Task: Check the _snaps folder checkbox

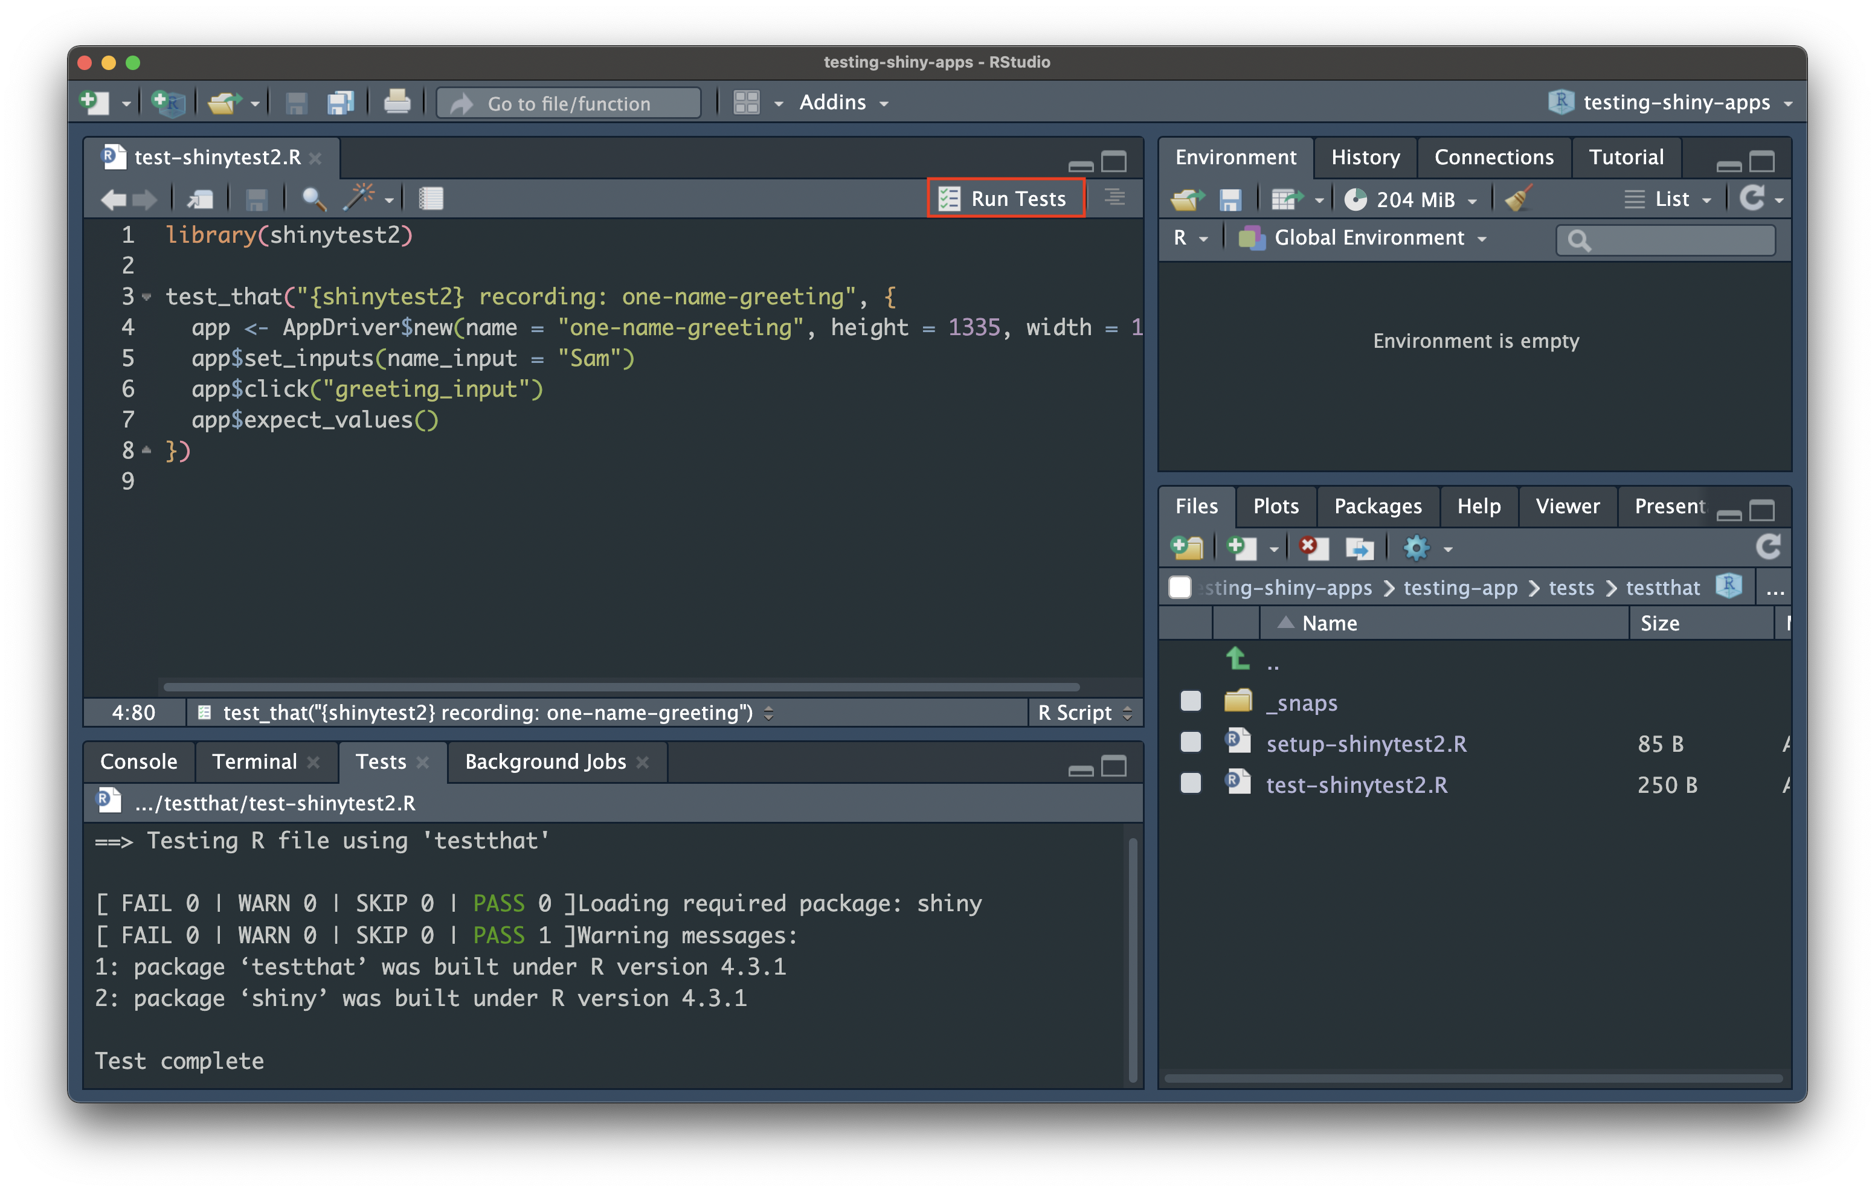Action: [1191, 702]
